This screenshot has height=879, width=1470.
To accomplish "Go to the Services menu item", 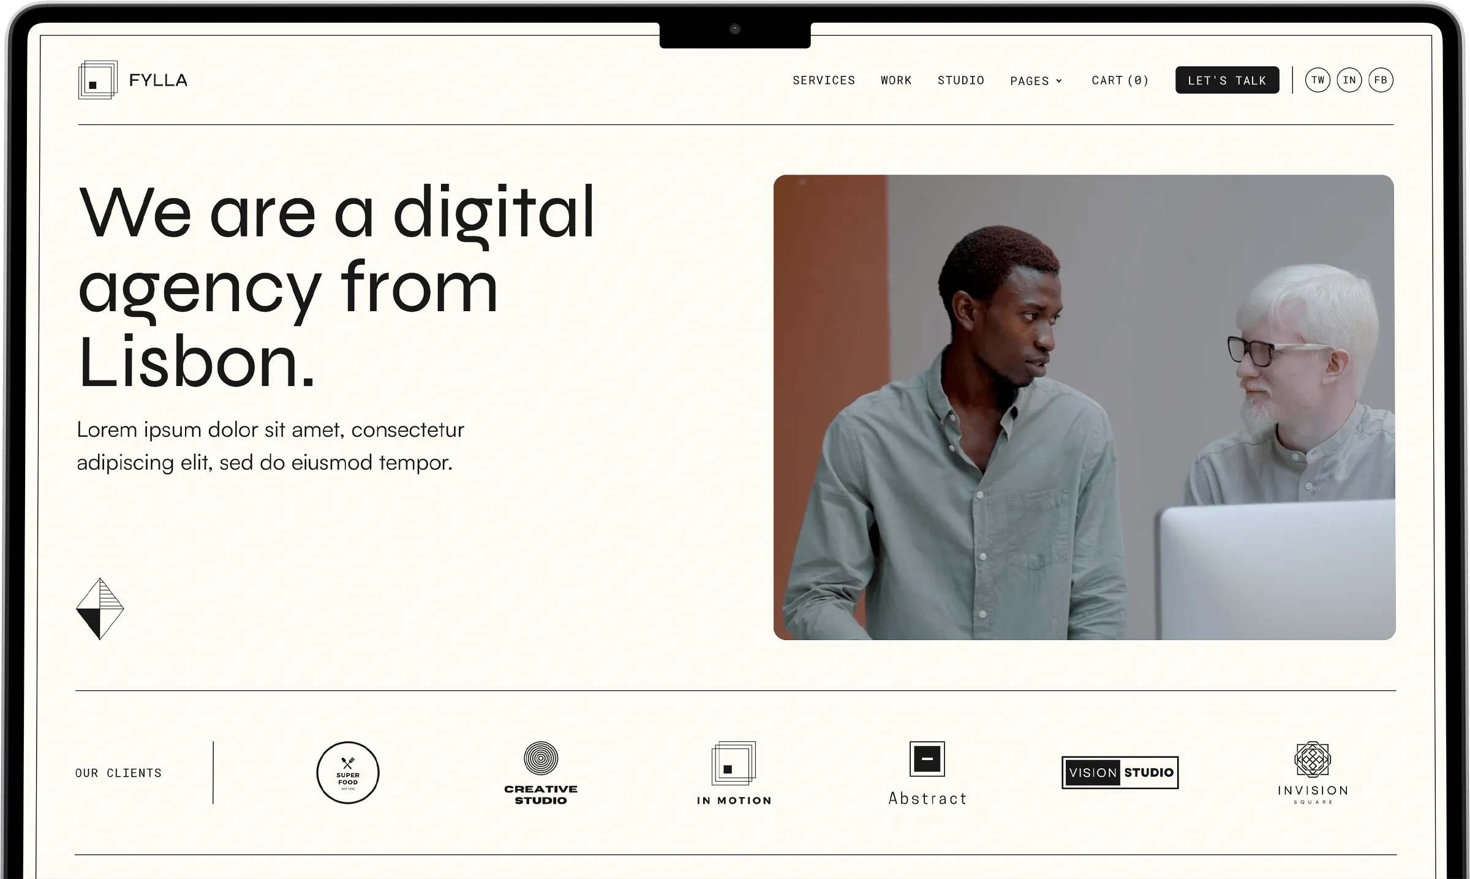I will point(823,80).
